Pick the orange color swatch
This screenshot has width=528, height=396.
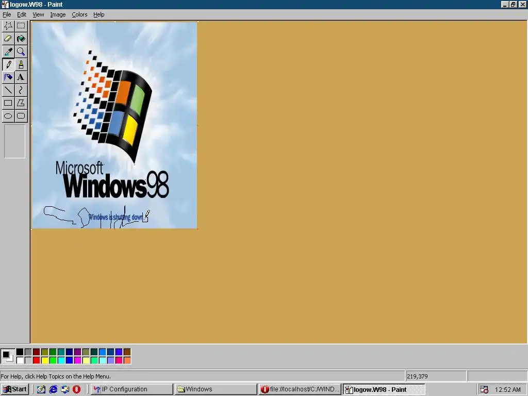point(127,360)
